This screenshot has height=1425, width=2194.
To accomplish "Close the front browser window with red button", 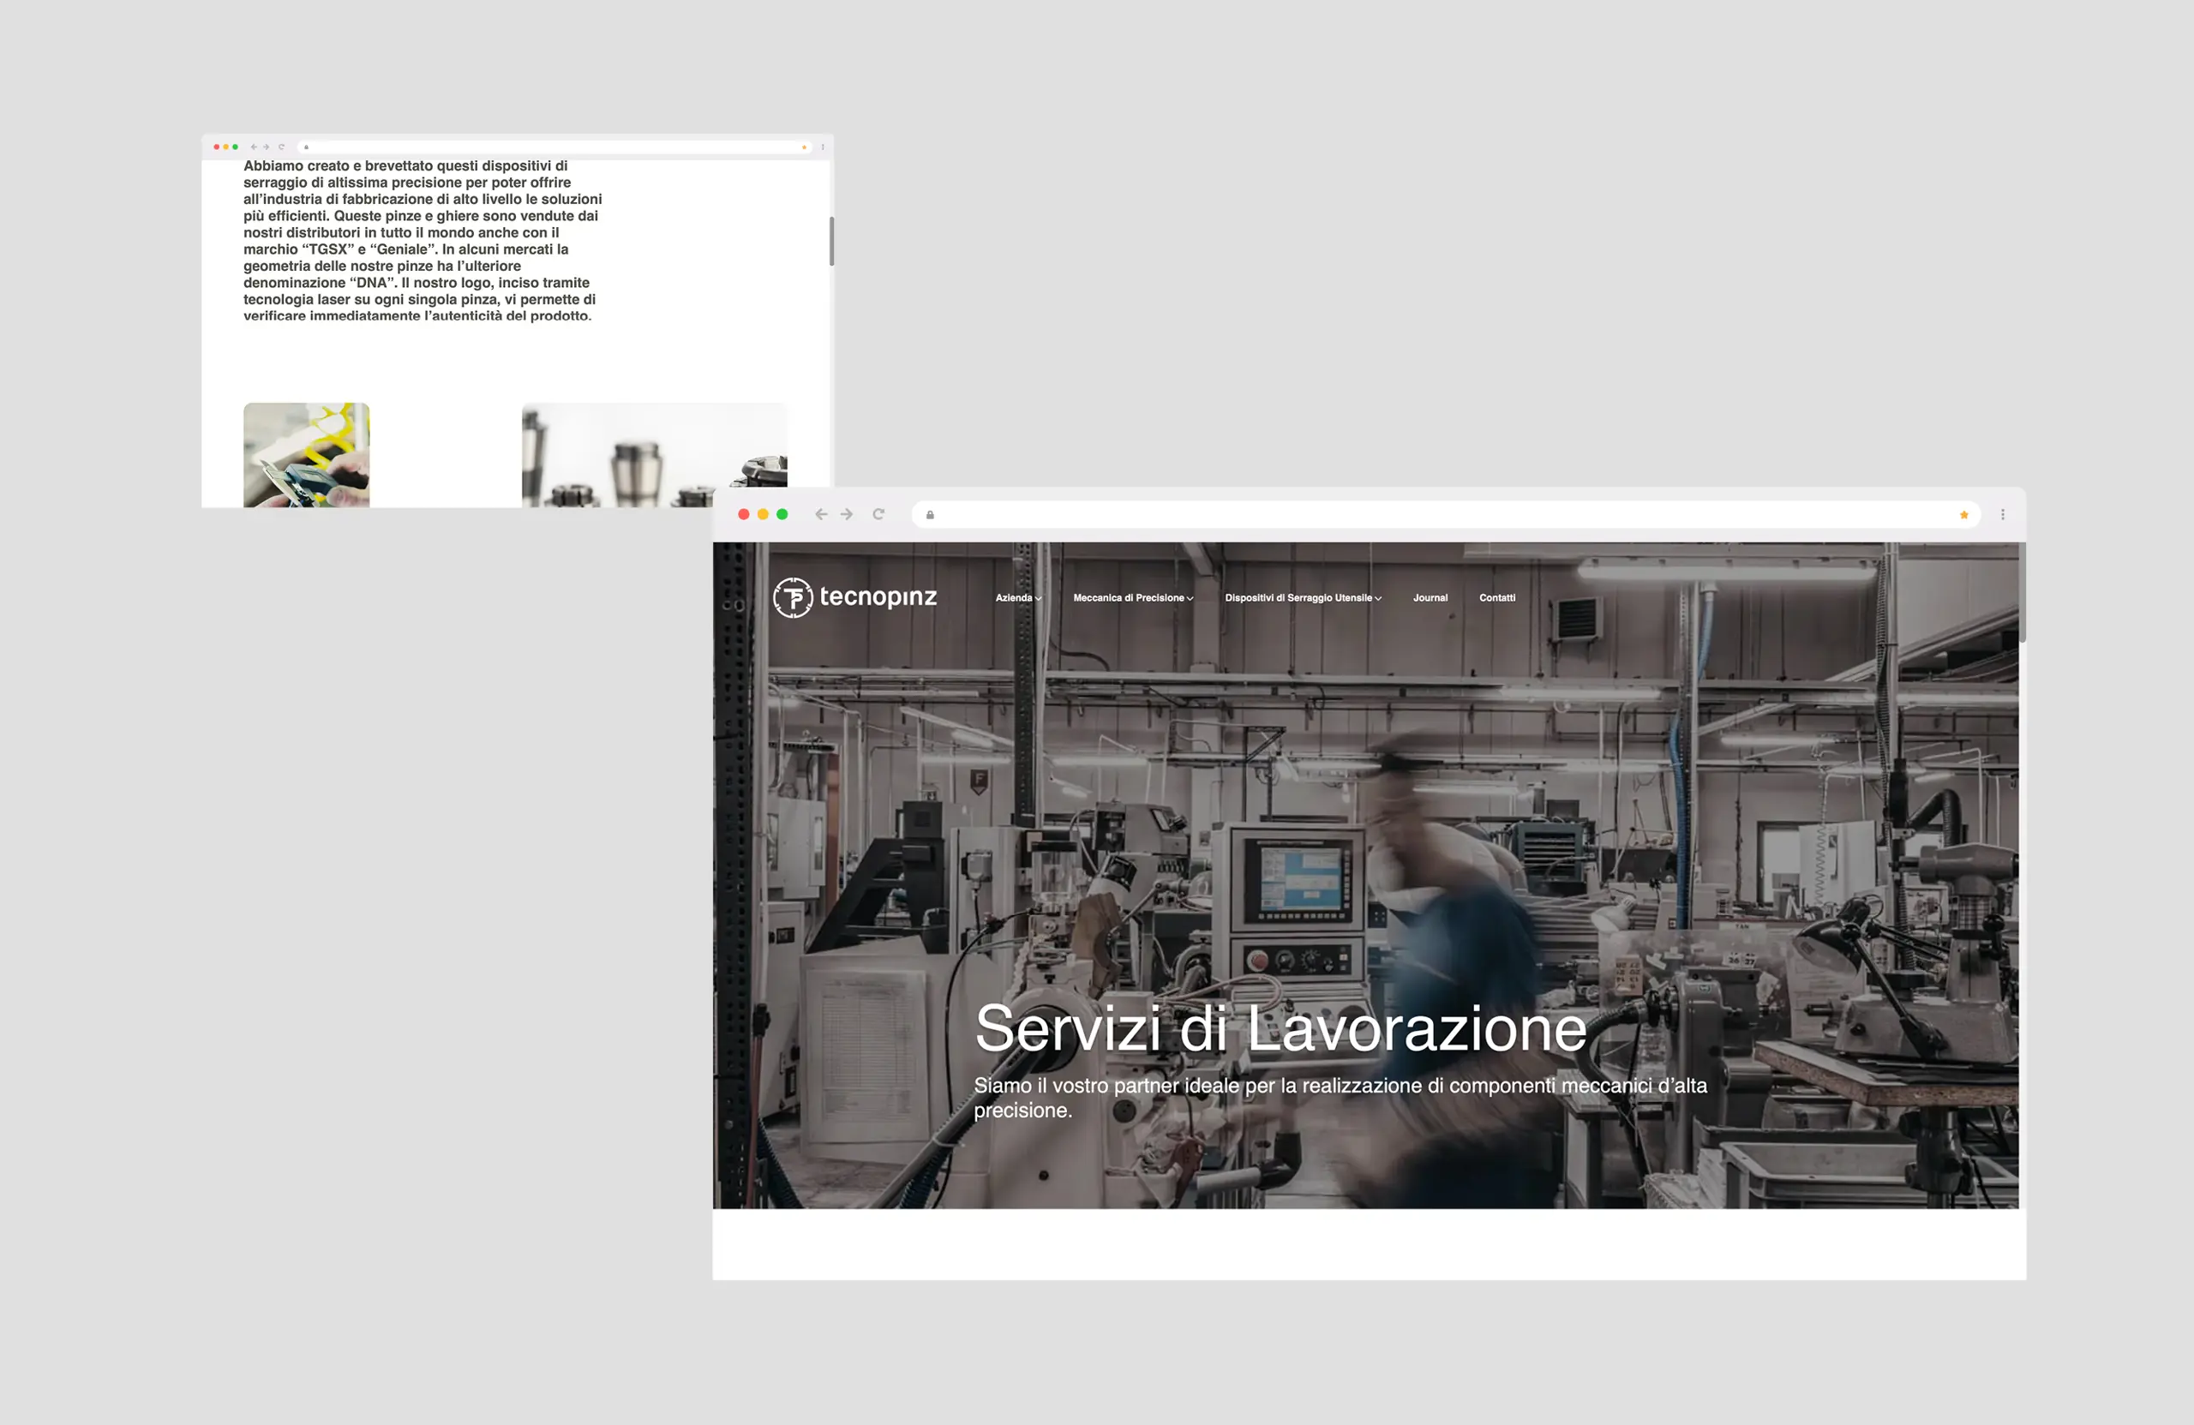I will coord(744,514).
